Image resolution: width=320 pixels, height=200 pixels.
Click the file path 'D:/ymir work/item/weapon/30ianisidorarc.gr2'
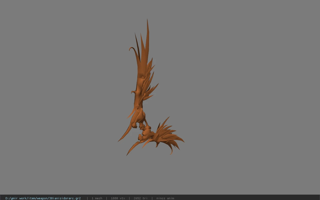pos(43,198)
